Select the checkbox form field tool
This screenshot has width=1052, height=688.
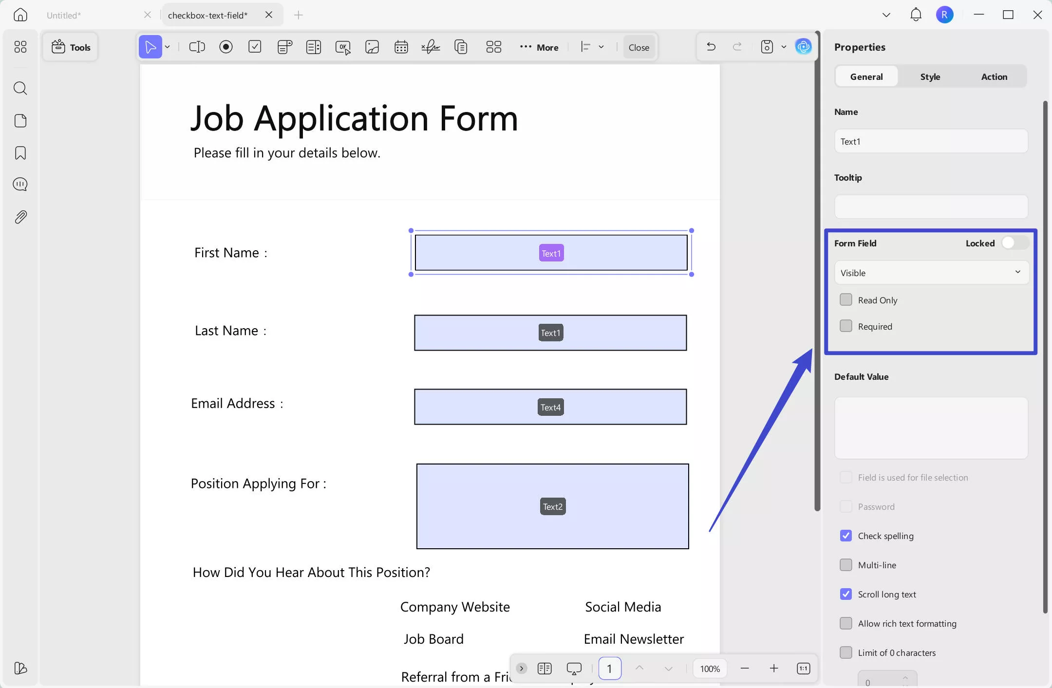255,47
